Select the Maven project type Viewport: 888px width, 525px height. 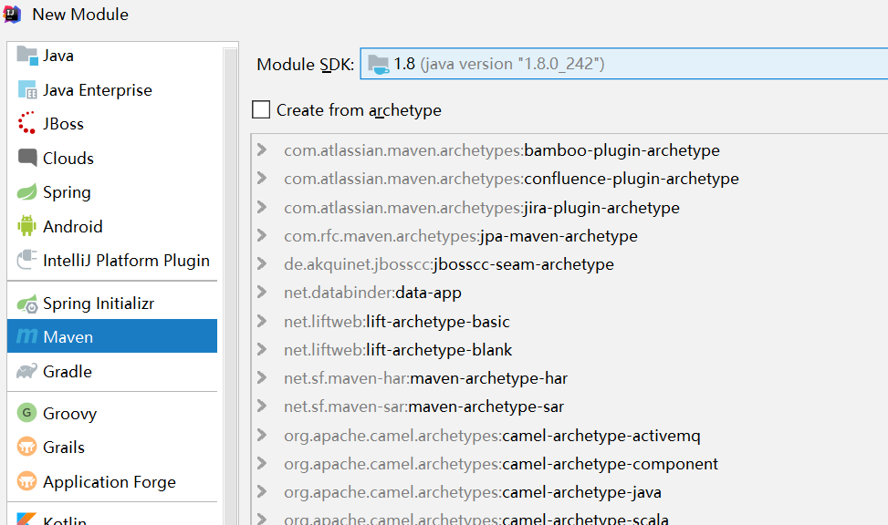tap(68, 337)
